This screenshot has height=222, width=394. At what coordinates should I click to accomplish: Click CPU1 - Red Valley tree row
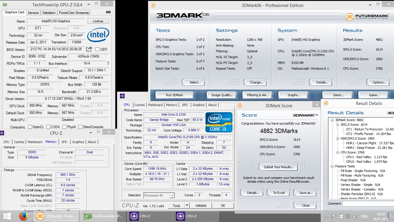(367, 157)
